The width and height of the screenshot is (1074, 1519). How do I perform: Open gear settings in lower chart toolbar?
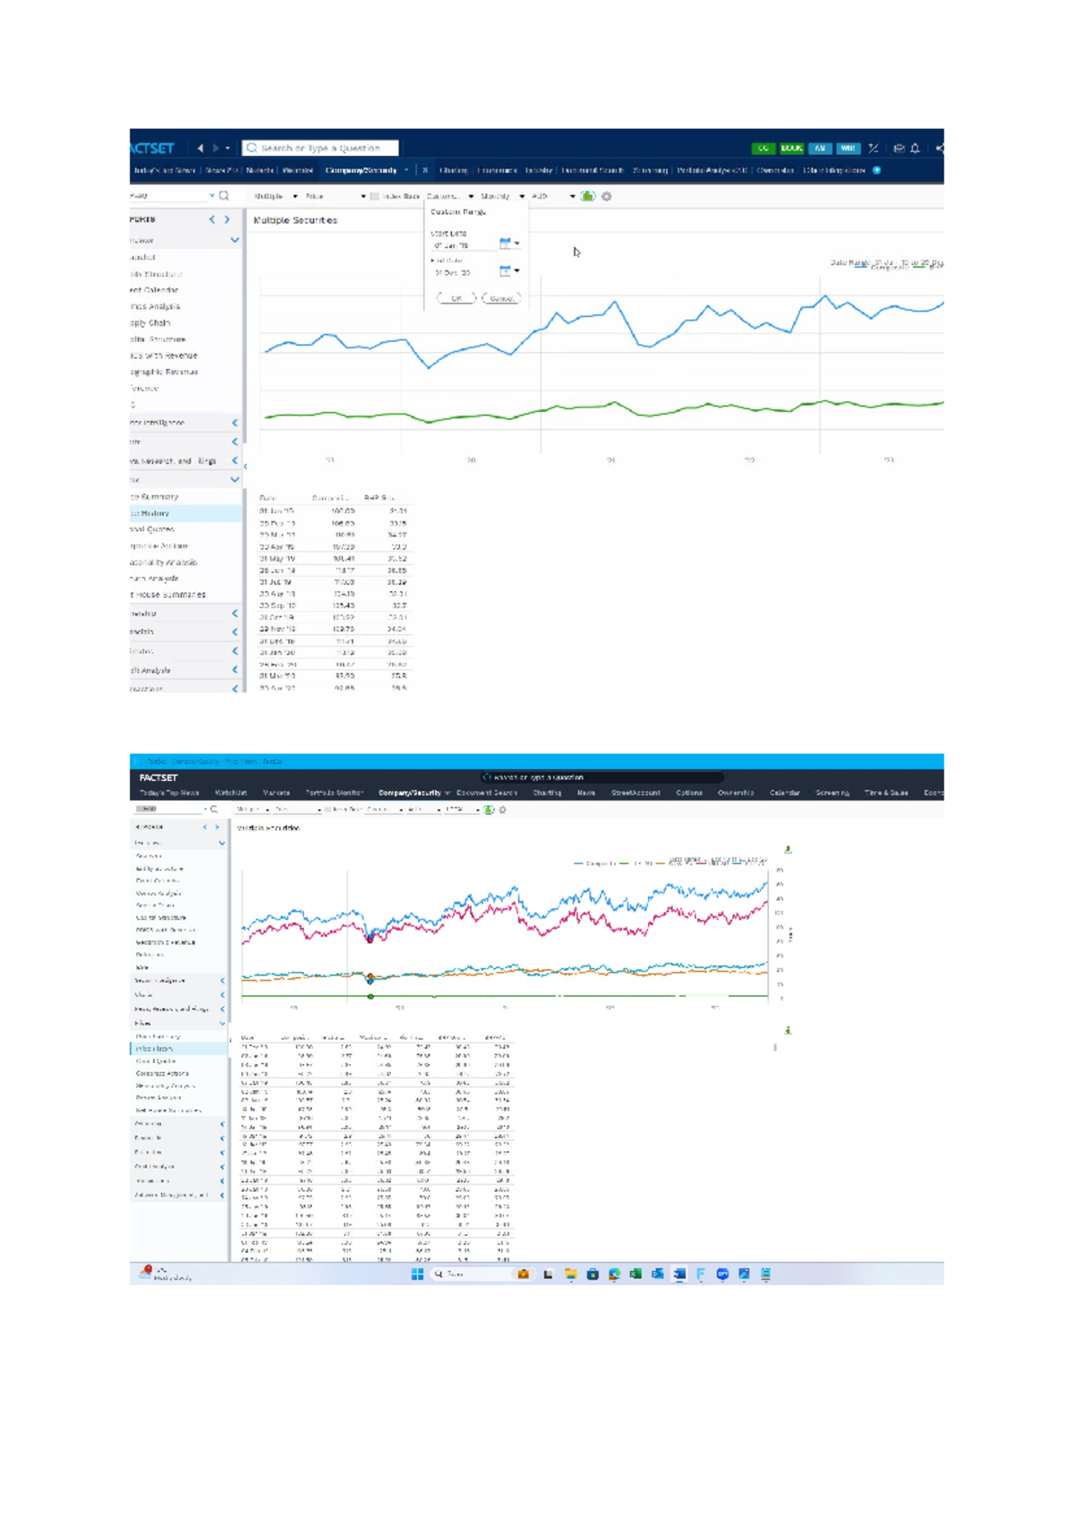503,810
